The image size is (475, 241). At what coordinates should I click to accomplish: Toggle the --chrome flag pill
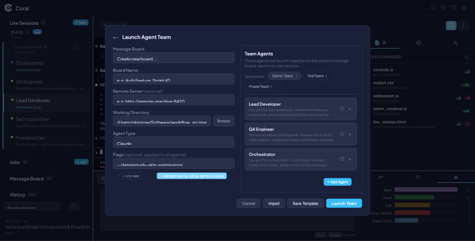131,176
